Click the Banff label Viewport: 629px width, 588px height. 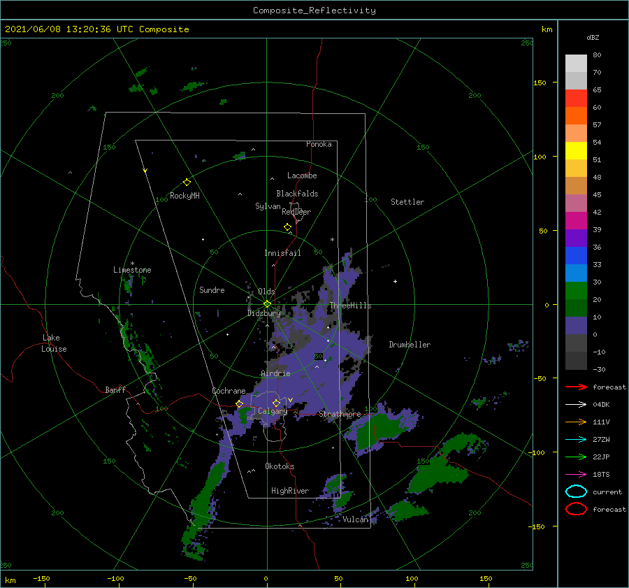(115, 389)
